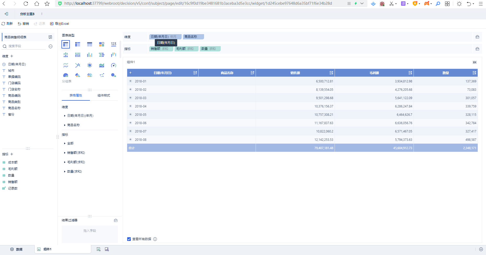Pick the radar chart type
The height and width of the screenshot is (255, 486).
click(x=90, y=65)
